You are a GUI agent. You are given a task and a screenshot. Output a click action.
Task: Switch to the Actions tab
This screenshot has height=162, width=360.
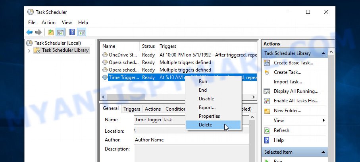(153, 109)
